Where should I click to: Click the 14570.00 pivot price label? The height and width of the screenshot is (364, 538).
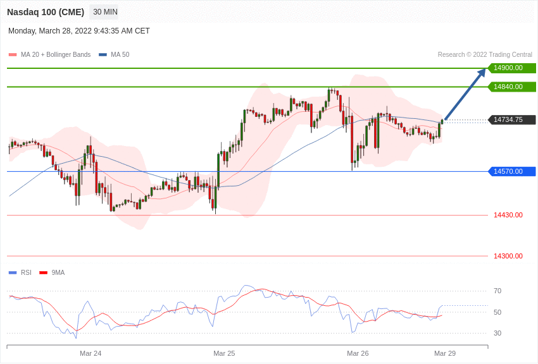coord(512,171)
